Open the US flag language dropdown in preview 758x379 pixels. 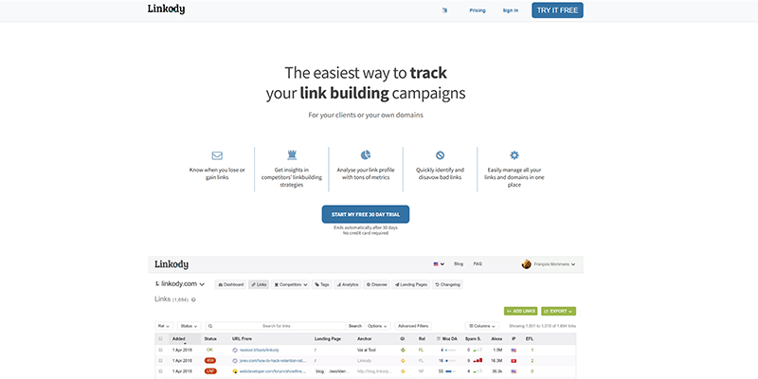pyautogui.click(x=439, y=264)
